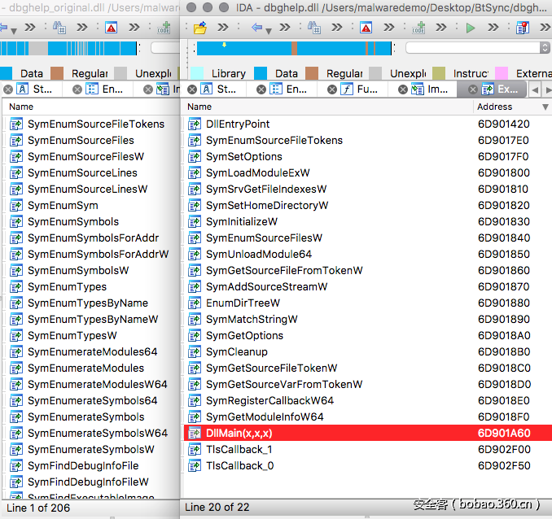Image resolution: width=552 pixels, height=519 pixels.
Task: Select SymEnumTypesByName in the left list
Action: click(87, 303)
